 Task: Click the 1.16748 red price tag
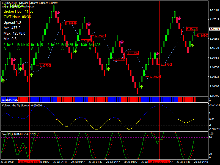[x=119, y=59]
